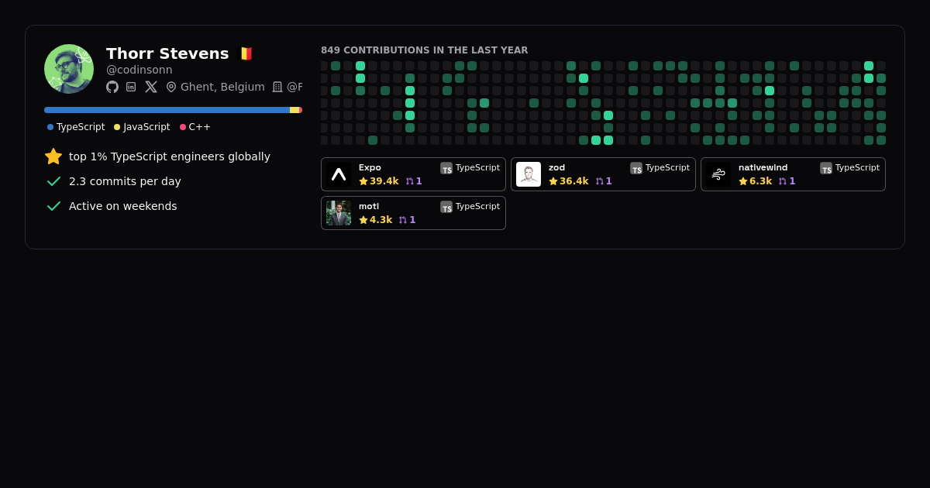Click the '2.3 commits per day' text

tap(125, 181)
